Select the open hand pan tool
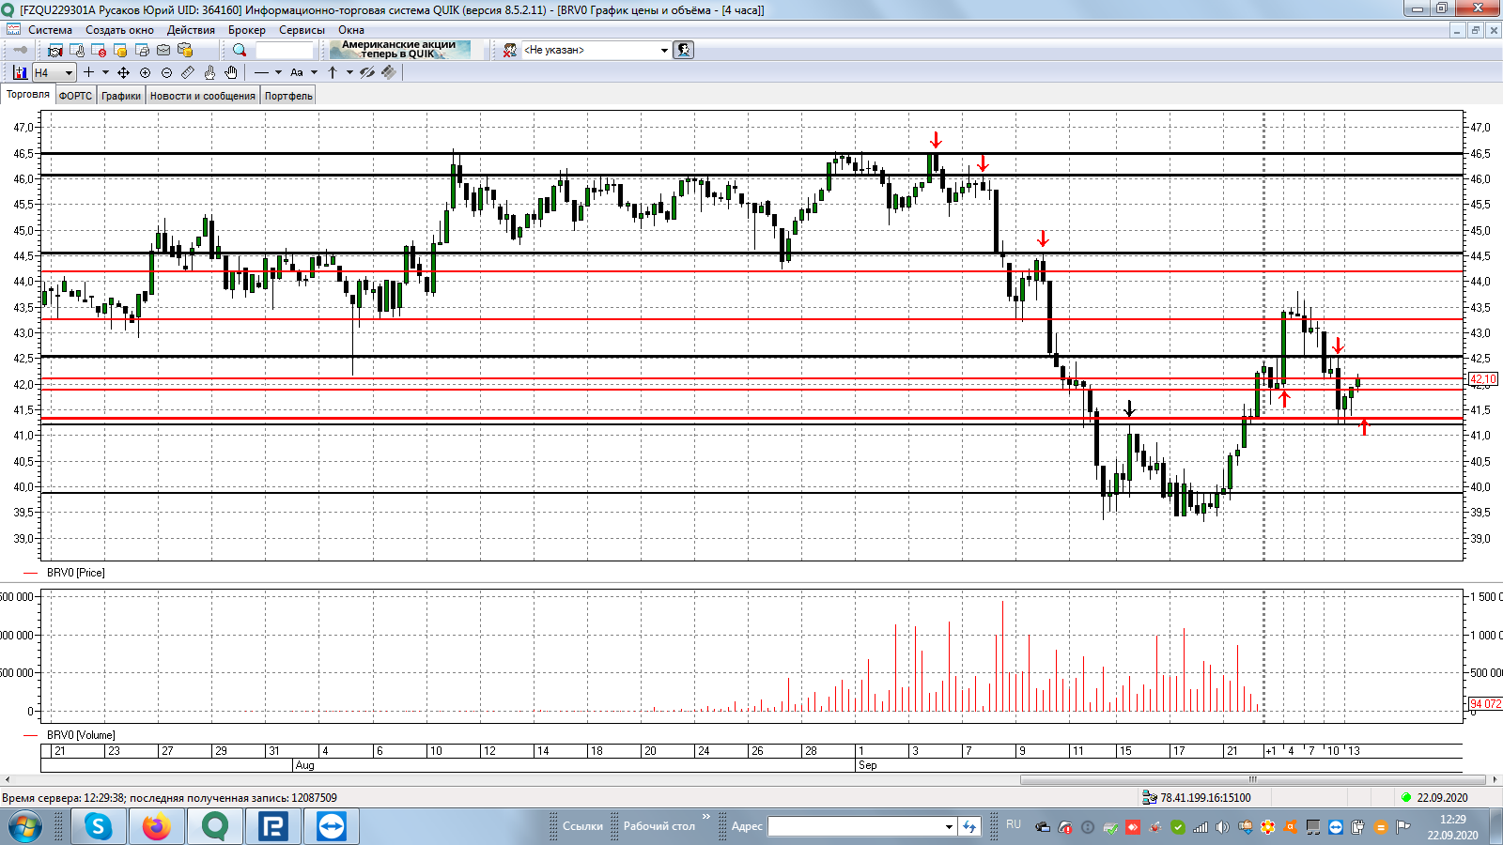 point(231,72)
